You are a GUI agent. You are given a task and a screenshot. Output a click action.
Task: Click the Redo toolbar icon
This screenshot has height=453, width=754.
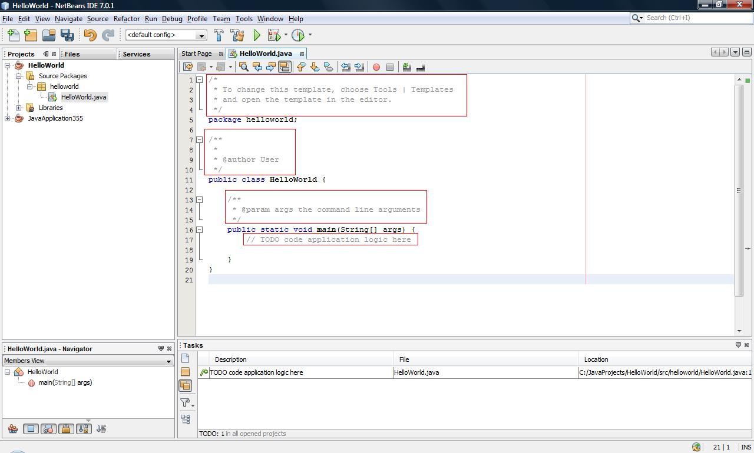click(108, 35)
